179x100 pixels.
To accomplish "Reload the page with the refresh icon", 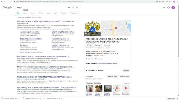I will coord(8,2).
